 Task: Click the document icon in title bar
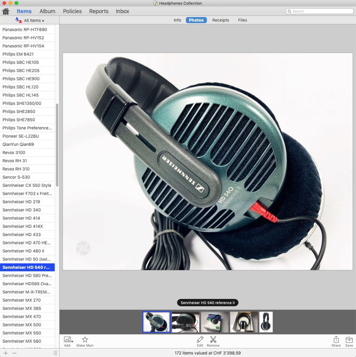pos(156,3)
